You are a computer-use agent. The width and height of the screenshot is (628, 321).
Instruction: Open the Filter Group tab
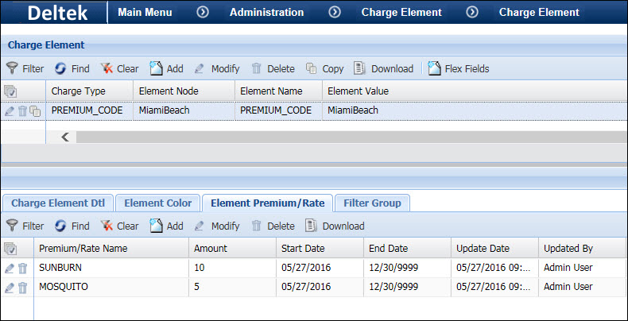coord(372,203)
